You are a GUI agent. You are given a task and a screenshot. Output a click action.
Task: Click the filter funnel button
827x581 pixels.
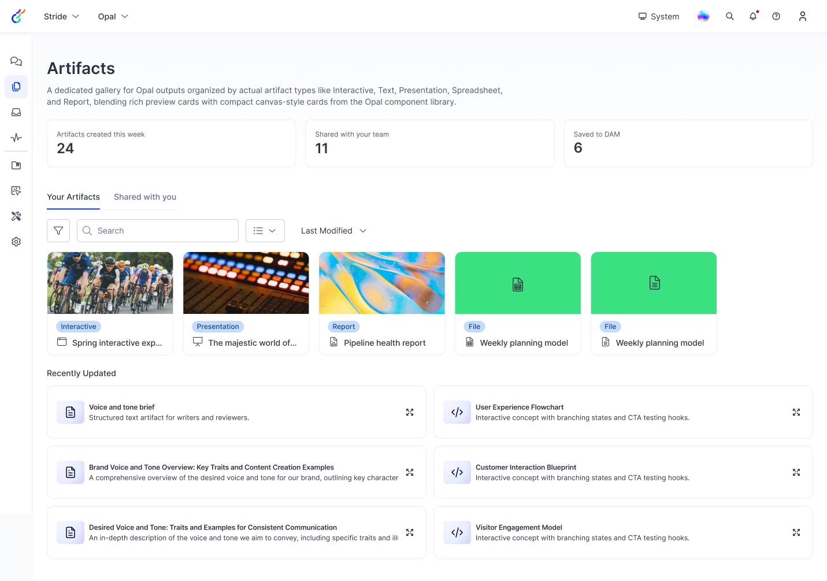pos(58,231)
